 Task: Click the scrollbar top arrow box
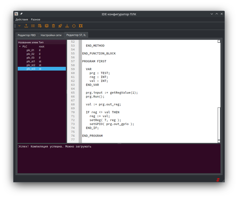219,41
